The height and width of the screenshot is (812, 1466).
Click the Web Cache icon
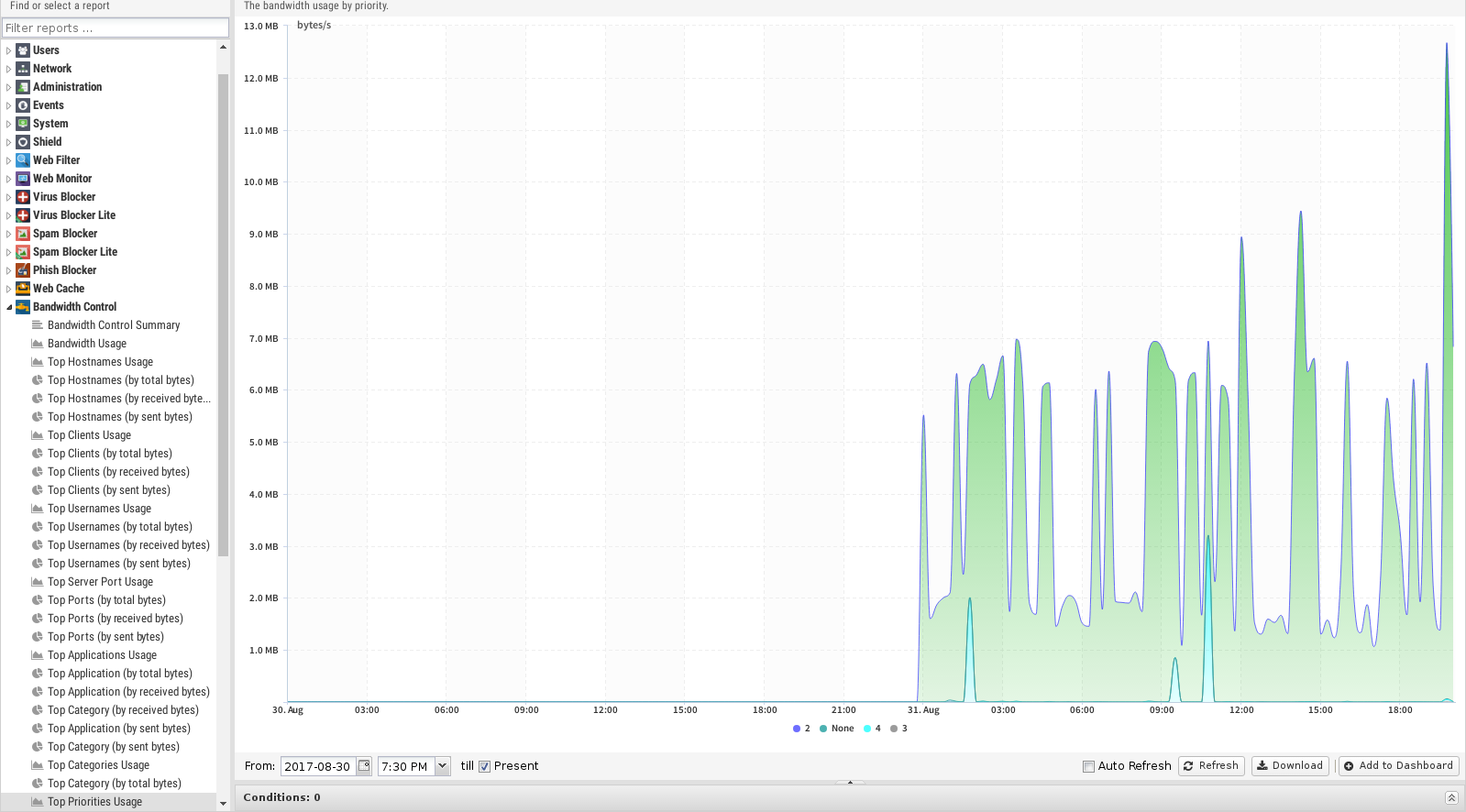(23, 289)
